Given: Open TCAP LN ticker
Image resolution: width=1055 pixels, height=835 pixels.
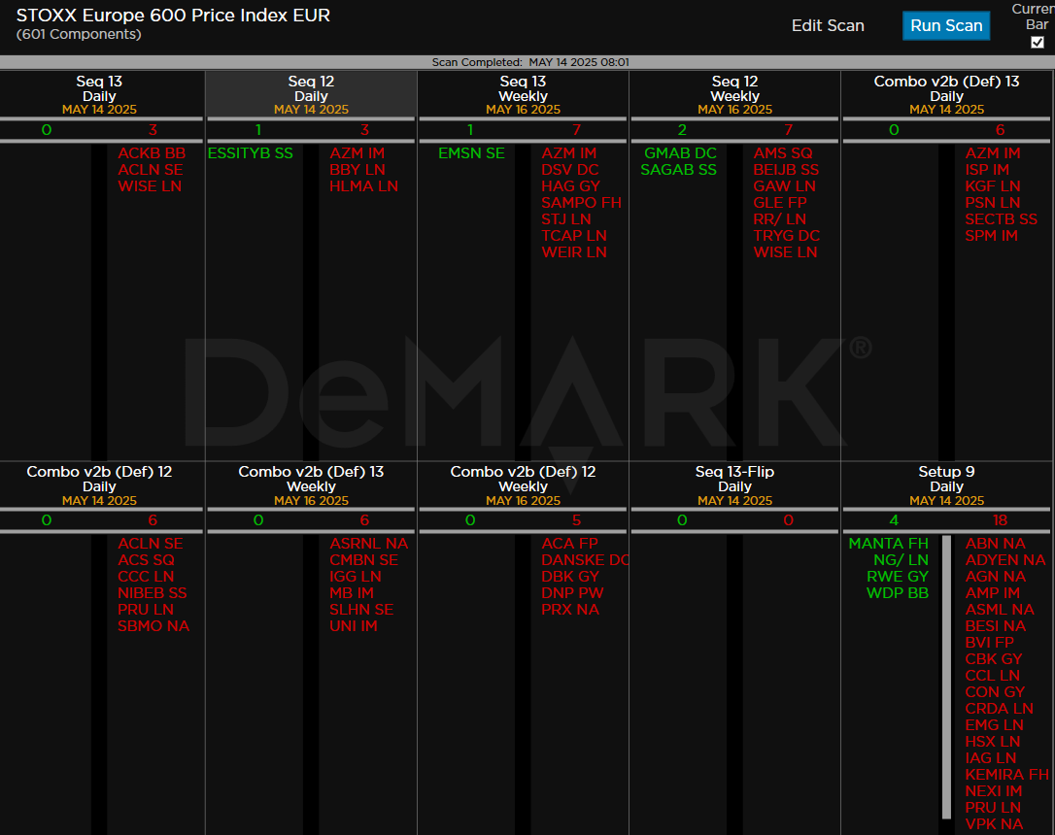Looking at the screenshot, I should point(574,236).
